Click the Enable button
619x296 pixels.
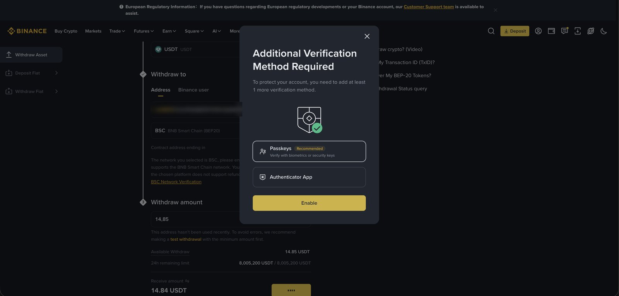[309, 203]
